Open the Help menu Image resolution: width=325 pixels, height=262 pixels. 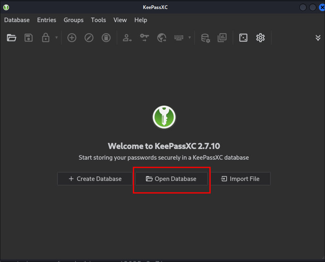(x=141, y=20)
